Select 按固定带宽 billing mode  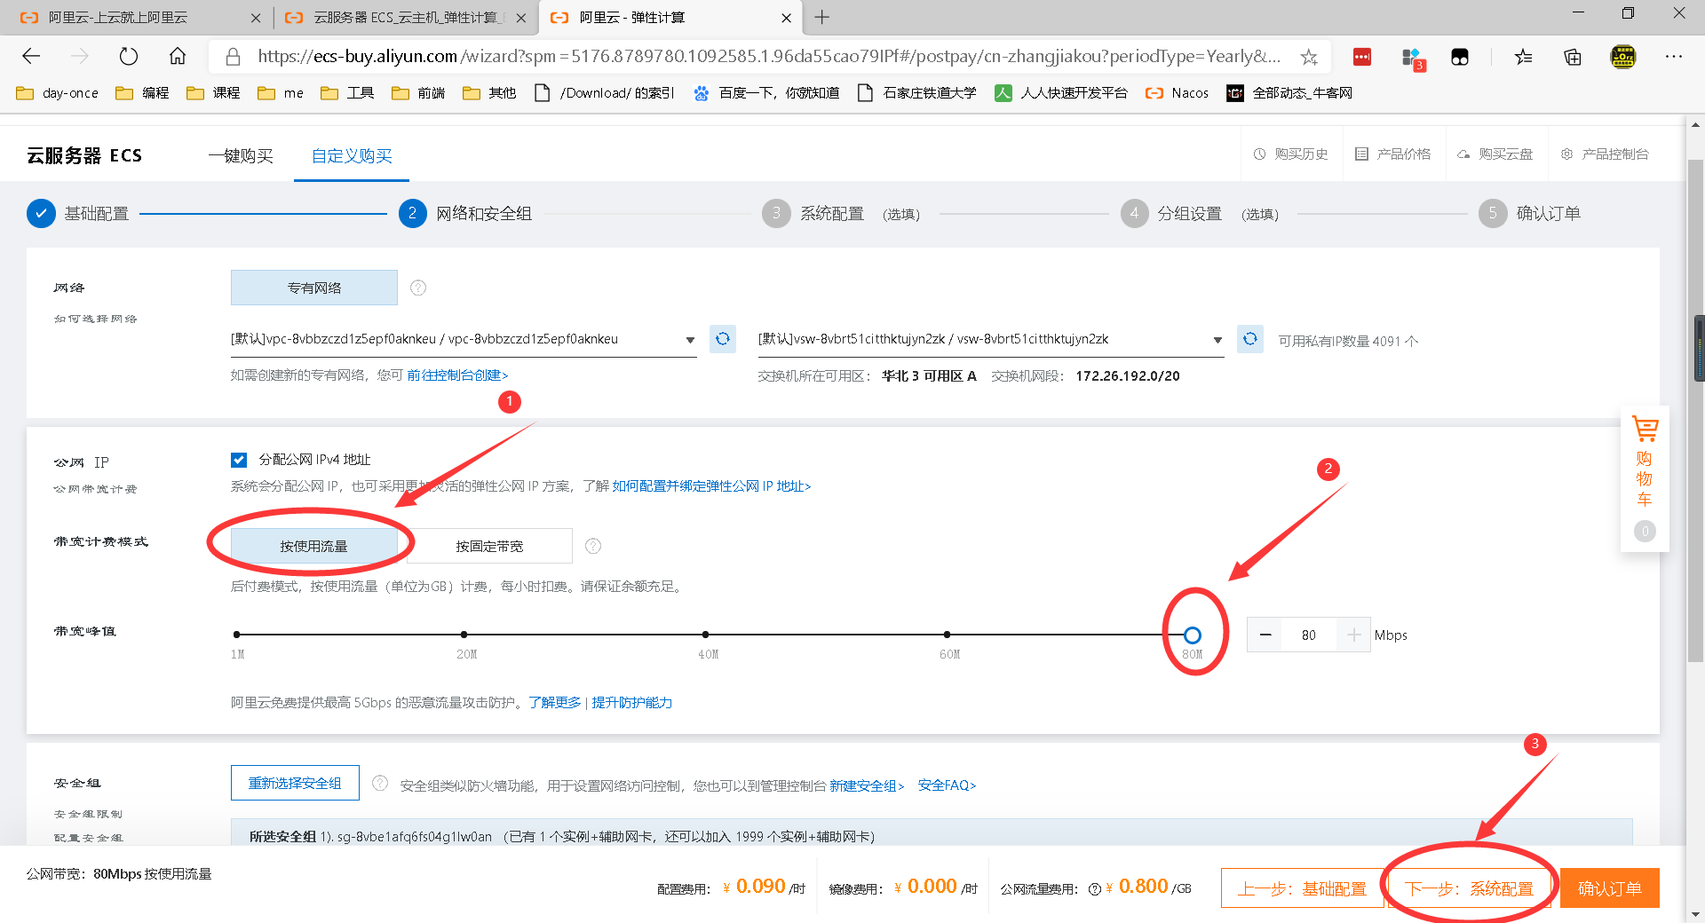(489, 546)
